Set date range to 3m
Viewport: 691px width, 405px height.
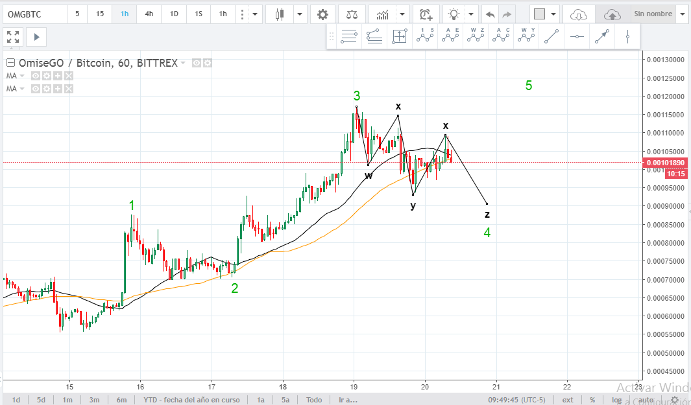pyautogui.click(x=94, y=400)
